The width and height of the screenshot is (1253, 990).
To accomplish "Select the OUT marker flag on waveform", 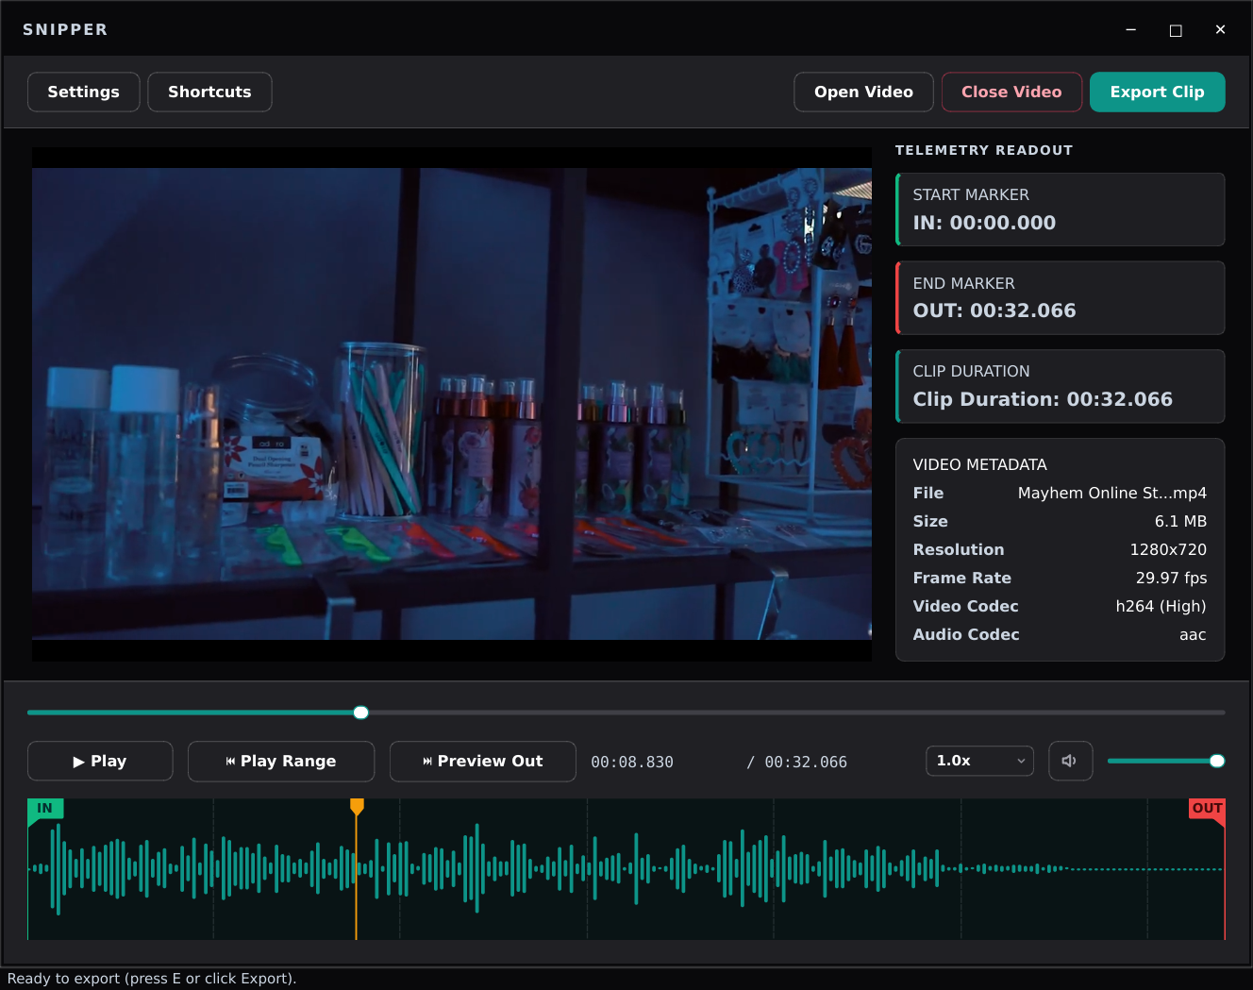I will pyautogui.click(x=1207, y=808).
